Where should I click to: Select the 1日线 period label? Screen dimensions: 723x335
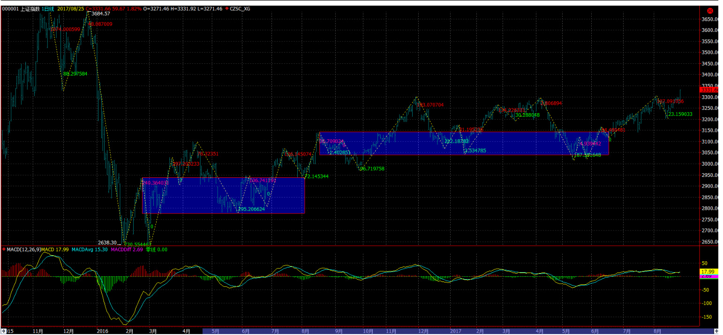click(x=47, y=9)
